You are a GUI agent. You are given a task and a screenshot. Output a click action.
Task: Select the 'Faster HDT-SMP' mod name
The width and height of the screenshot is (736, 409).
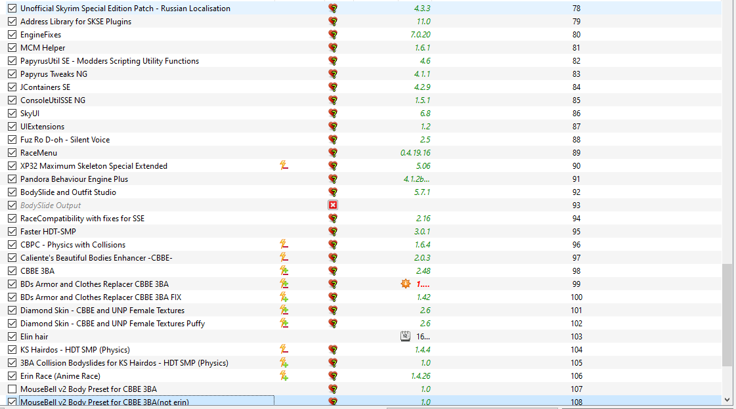click(48, 232)
